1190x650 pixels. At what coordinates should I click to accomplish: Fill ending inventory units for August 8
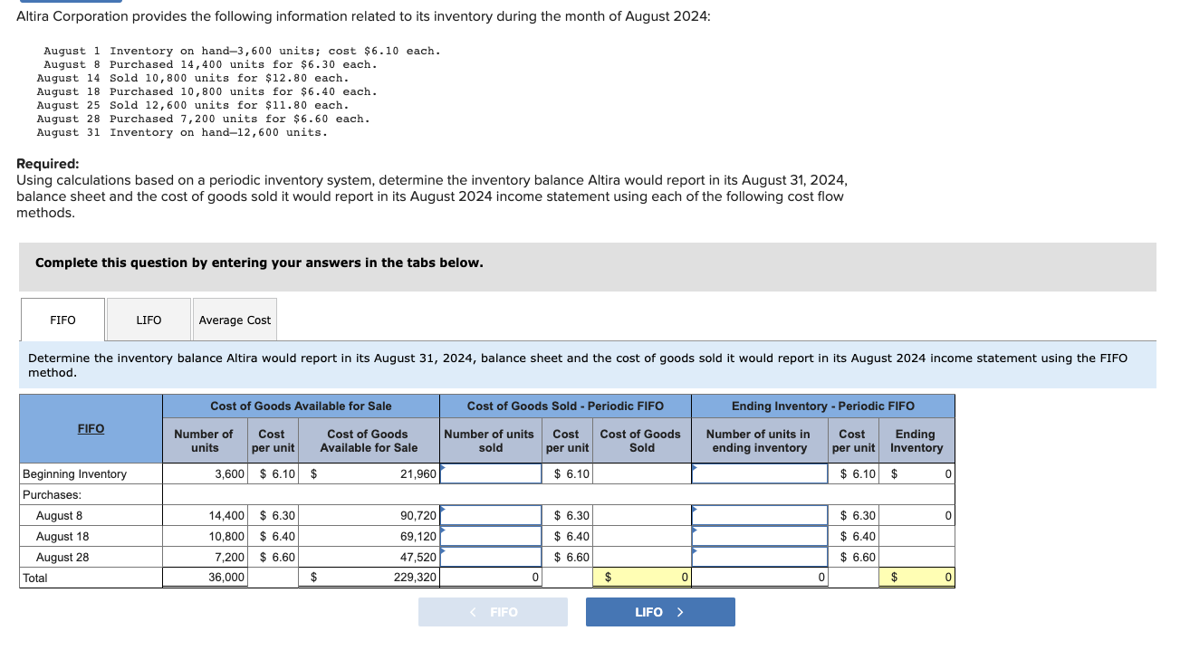760,515
